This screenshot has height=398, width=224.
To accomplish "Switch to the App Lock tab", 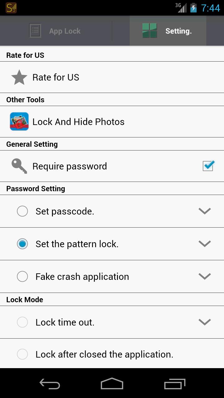I will (56, 31).
